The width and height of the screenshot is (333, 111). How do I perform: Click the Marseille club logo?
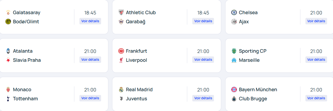click(234, 60)
